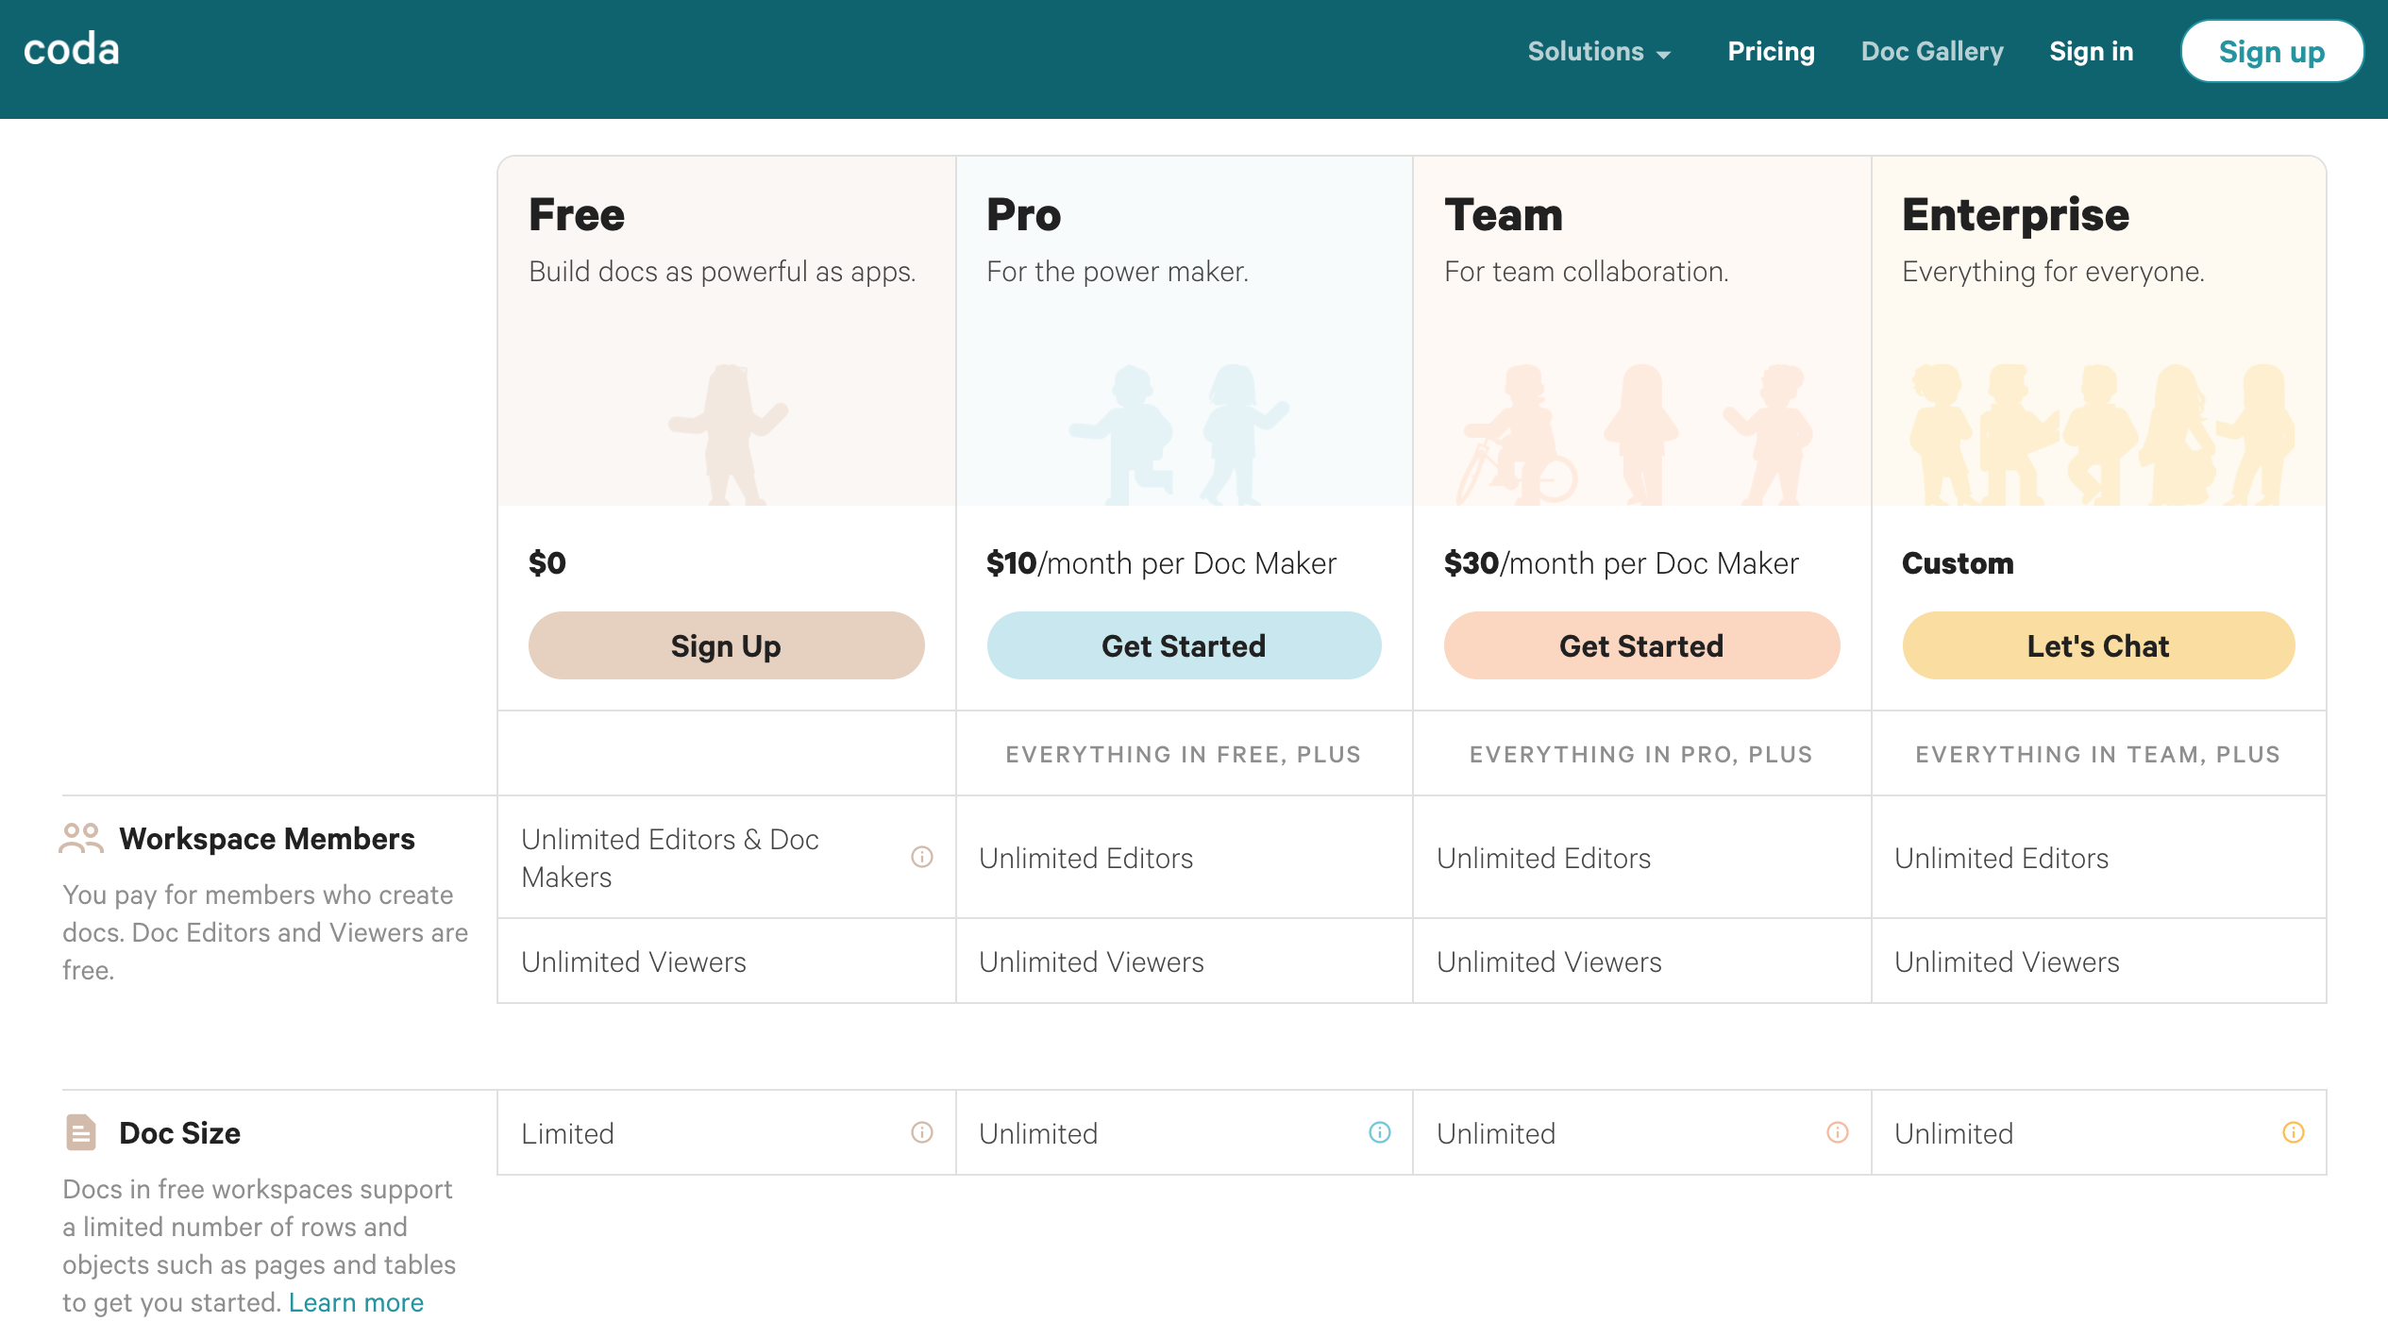
Task: Click the Doc Size document icon
Action: click(81, 1132)
